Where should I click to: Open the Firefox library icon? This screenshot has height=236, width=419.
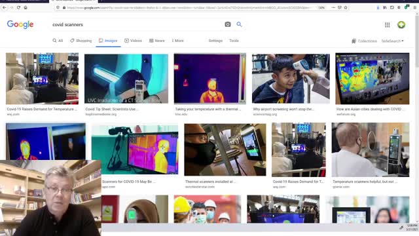point(385,7)
